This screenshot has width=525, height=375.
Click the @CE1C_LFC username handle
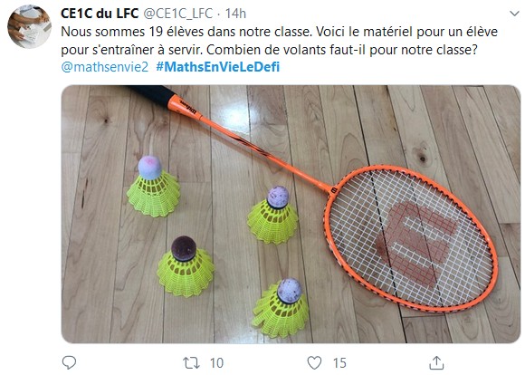click(177, 14)
